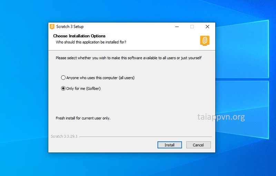Close the Scratch 3 Setup window
The width and height of the screenshot is (276, 176).
tap(208, 27)
